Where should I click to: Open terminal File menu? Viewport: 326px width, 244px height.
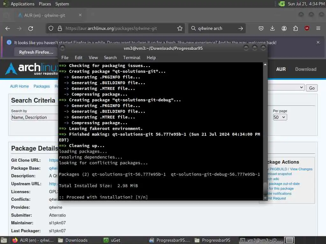(x=65, y=58)
